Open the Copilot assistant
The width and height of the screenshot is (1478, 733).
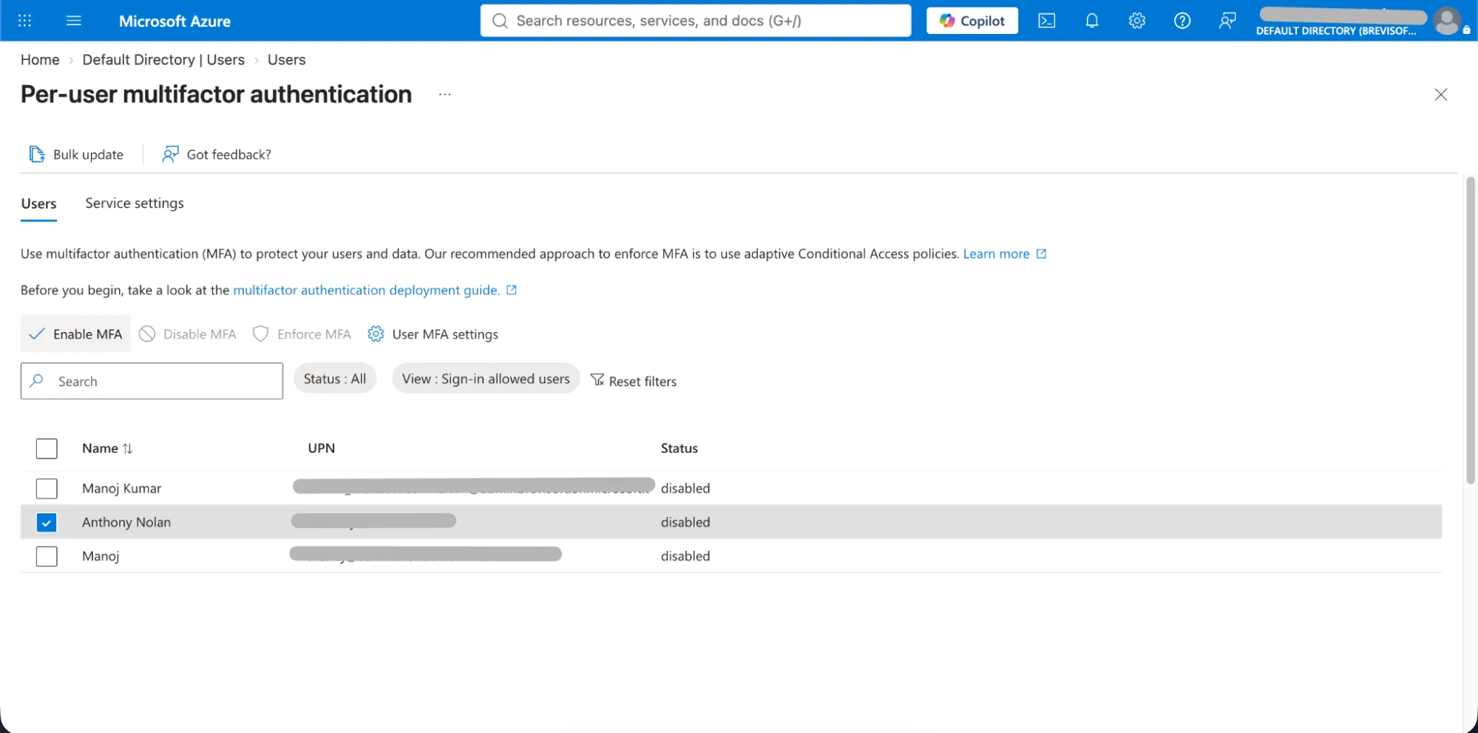click(972, 21)
